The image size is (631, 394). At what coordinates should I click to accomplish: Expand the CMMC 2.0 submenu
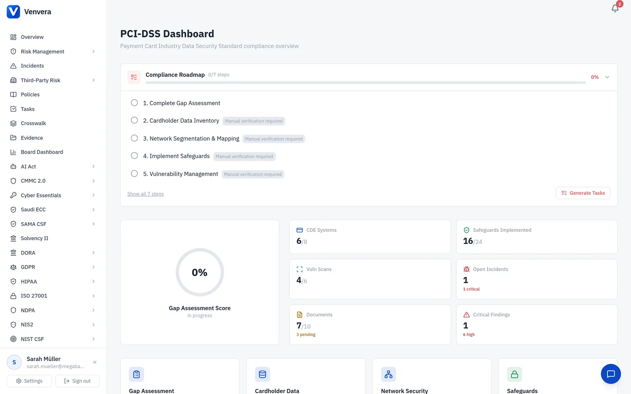click(x=93, y=181)
